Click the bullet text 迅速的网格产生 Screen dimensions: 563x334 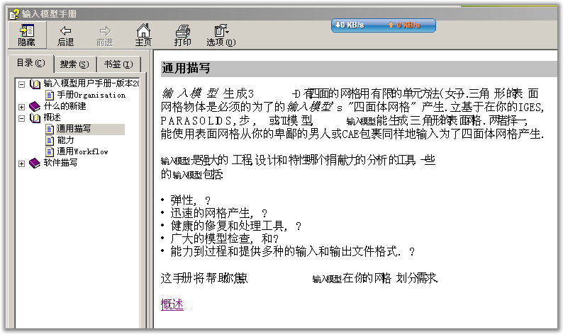[x=211, y=213]
